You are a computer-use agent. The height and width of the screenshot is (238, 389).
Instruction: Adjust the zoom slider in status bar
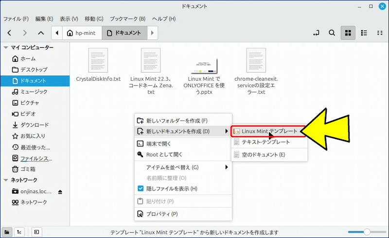[x=367, y=232]
